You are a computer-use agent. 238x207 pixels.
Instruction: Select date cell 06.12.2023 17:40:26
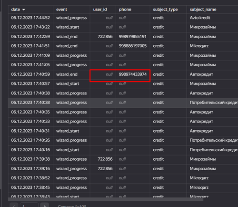tap(30, 140)
